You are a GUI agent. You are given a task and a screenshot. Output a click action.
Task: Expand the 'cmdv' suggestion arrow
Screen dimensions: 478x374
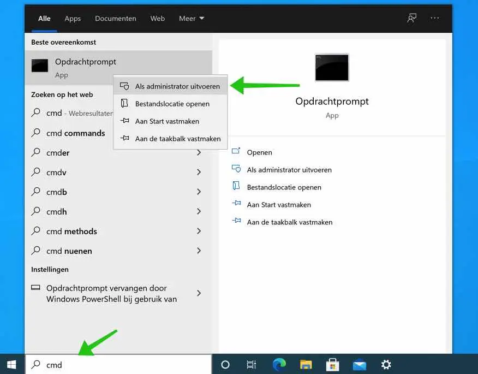199,172
